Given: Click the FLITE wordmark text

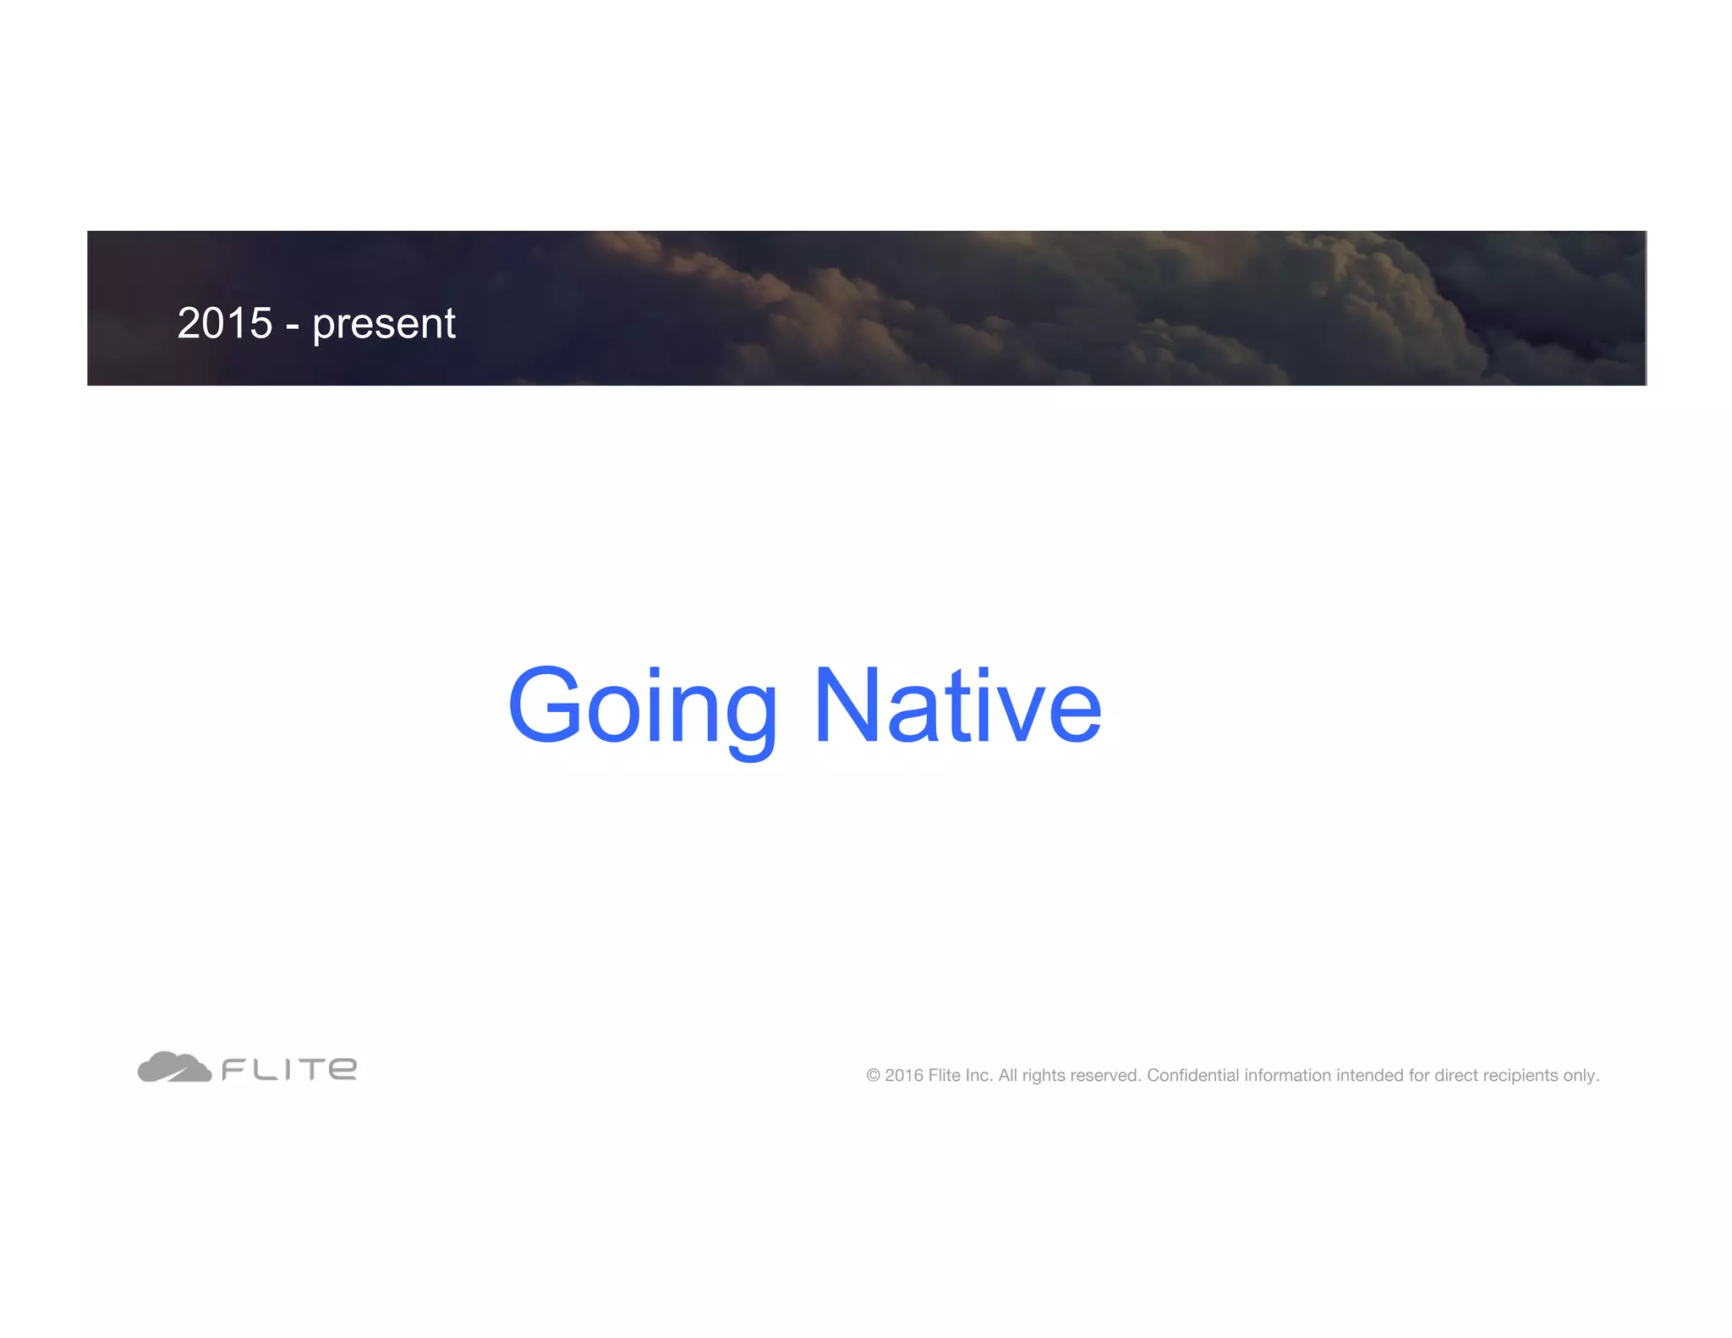Looking at the screenshot, I should [289, 1070].
